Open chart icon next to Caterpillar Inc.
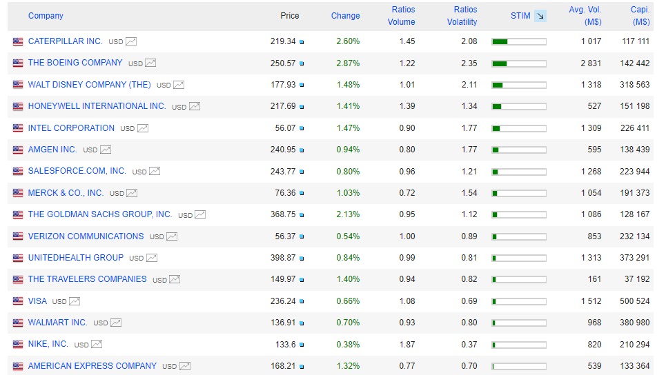 [131, 41]
